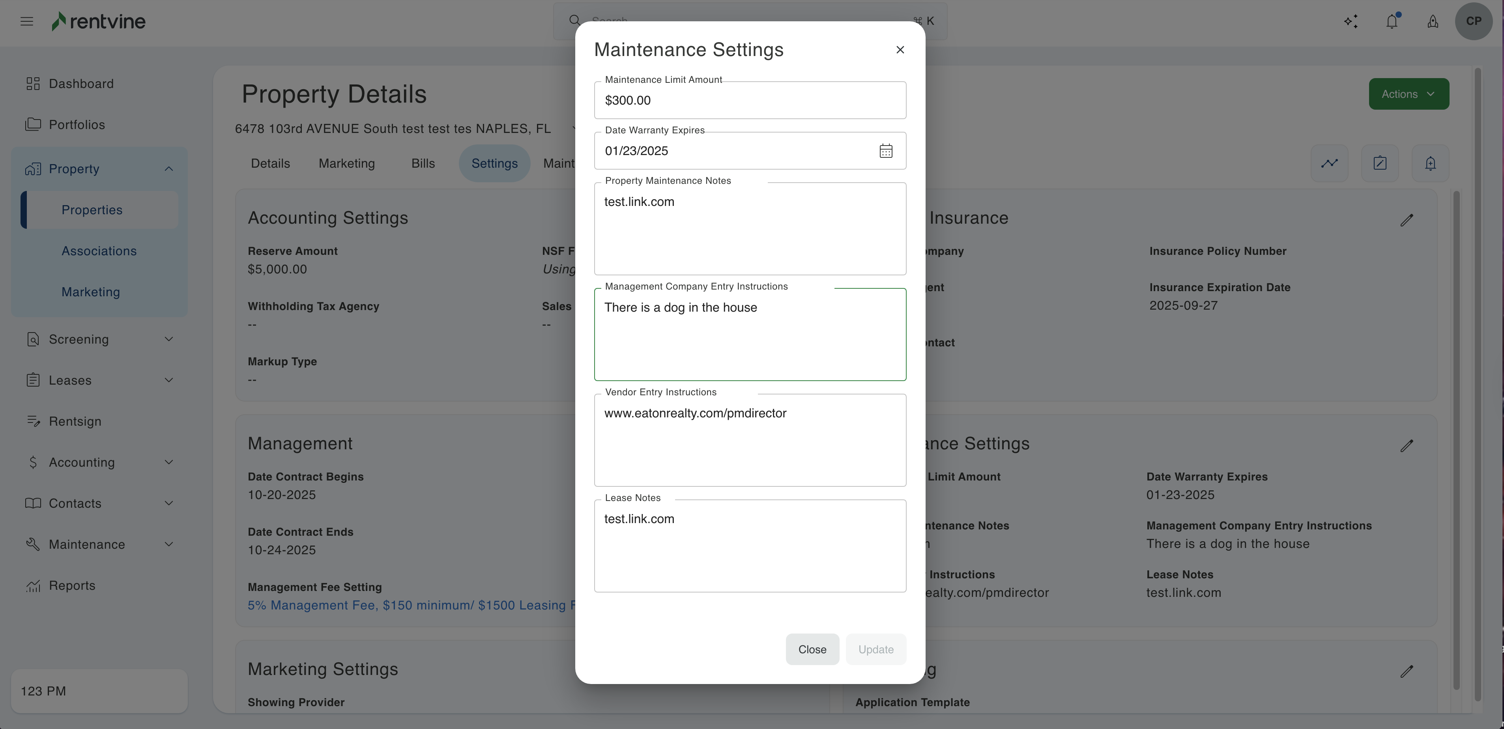The image size is (1504, 729).
Task: Click the trend chart icon button
Action: coord(1329,163)
